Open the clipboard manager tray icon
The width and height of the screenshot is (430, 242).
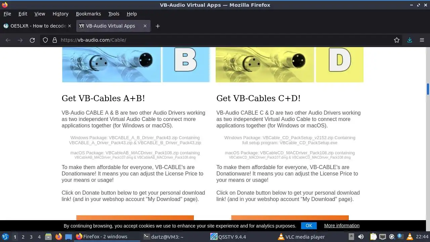coord(374,237)
